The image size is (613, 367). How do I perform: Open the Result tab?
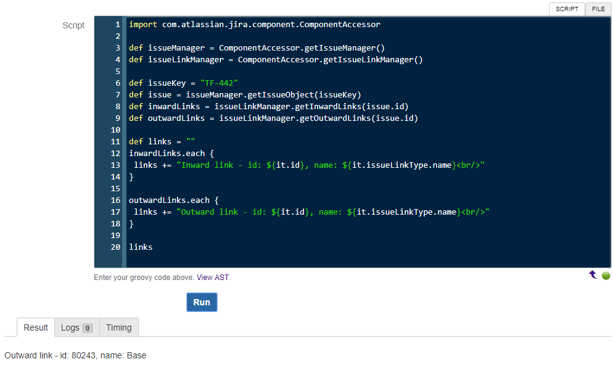click(36, 328)
